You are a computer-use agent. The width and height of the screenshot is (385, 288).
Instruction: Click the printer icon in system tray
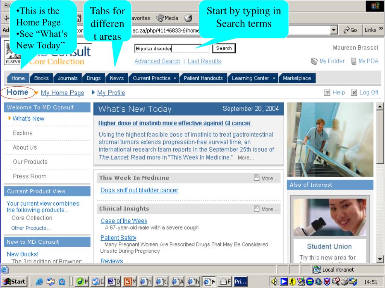point(345,282)
